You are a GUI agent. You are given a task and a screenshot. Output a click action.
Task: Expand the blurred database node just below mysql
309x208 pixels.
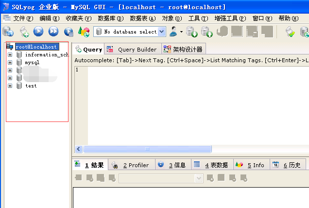[10, 70]
